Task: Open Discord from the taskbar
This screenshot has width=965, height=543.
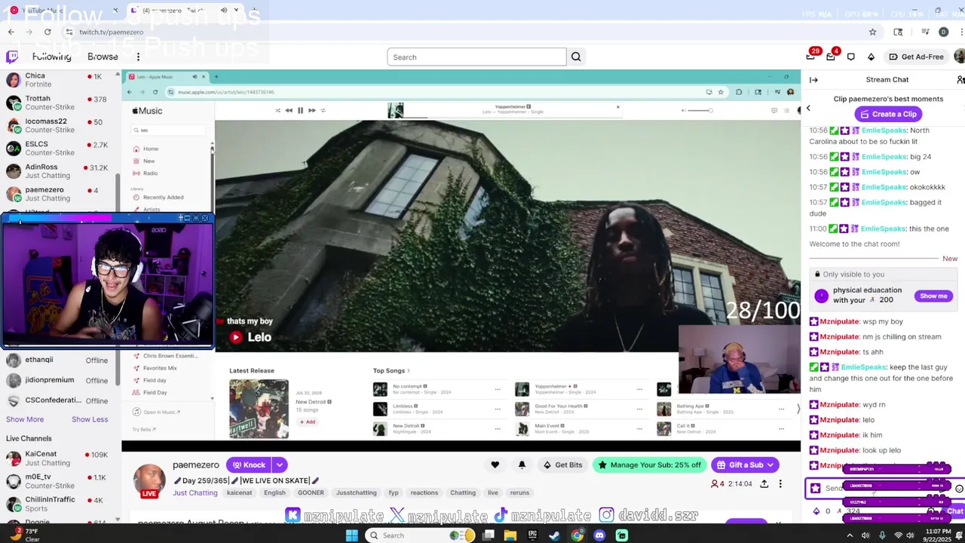Action: [x=599, y=535]
